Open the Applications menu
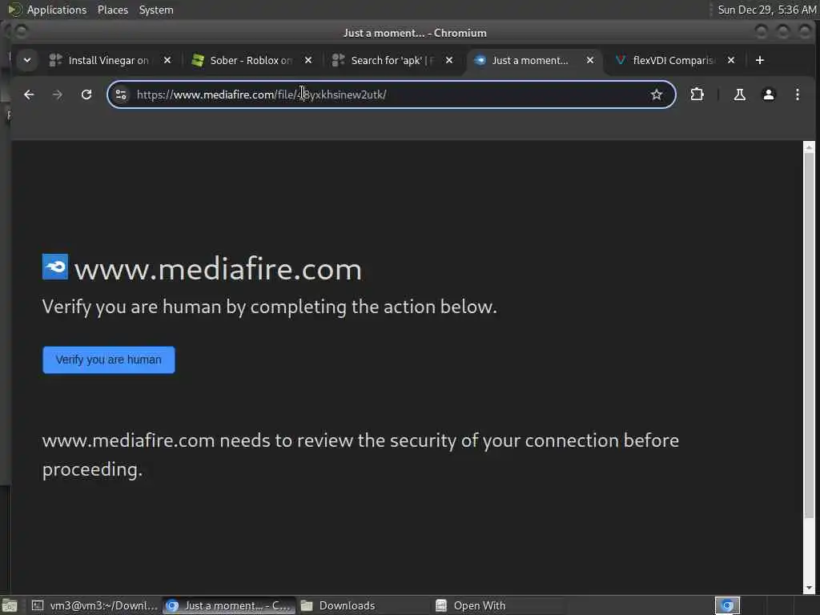 click(x=57, y=10)
